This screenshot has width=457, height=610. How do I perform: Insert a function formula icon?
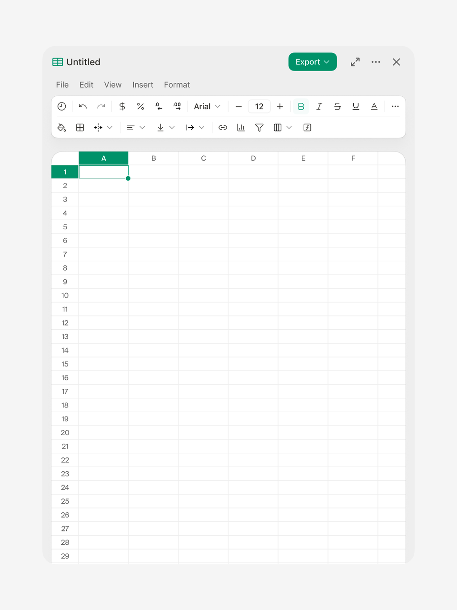(x=308, y=127)
